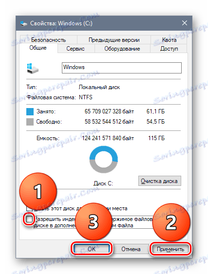
Task: Toggle the compress this disk checkbox
Action: (29, 208)
